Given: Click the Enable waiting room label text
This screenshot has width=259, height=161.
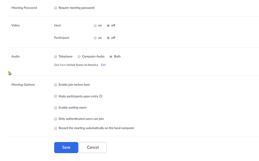Looking at the screenshot, I should pos(72,108).
